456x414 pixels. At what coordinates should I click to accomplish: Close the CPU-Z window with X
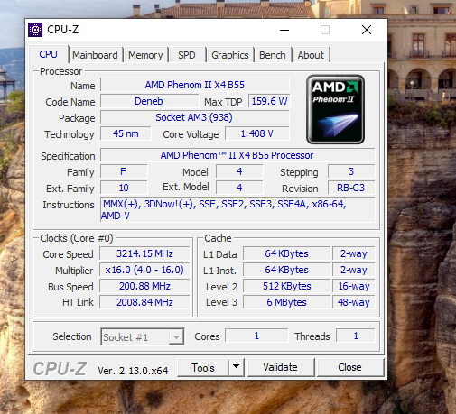tap(367, 30)
